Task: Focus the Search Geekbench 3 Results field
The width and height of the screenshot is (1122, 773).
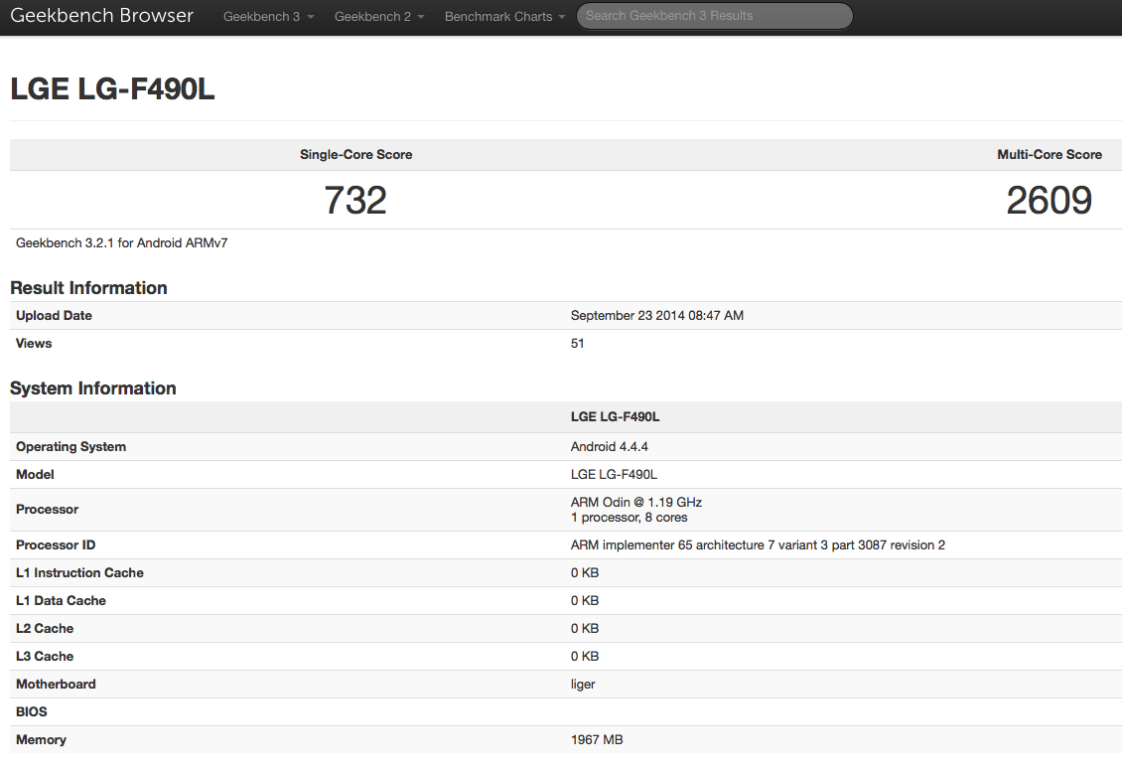Action: coord(714,16)
